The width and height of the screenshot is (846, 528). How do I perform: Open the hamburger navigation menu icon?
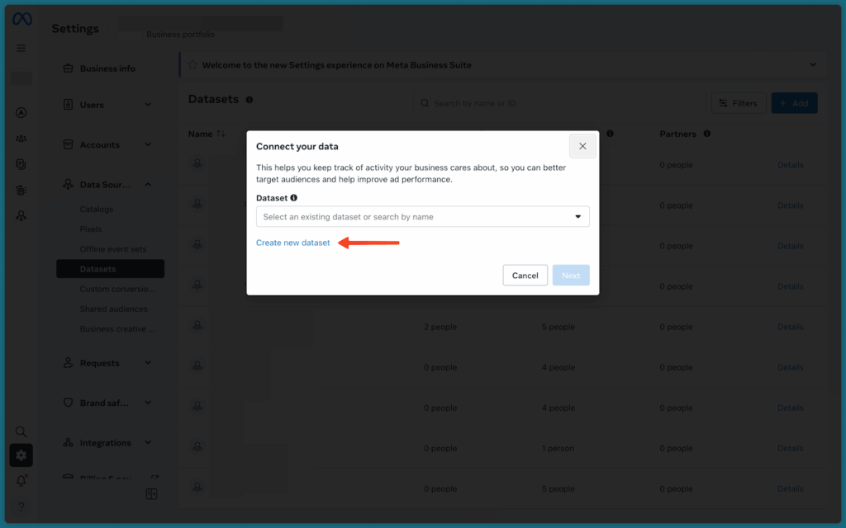coord(20,48)
